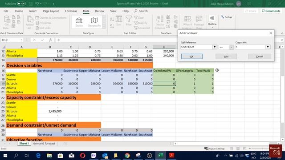Open the Comments pane
The height and width of the screenshot is (160, 285).
coord(271,11)
